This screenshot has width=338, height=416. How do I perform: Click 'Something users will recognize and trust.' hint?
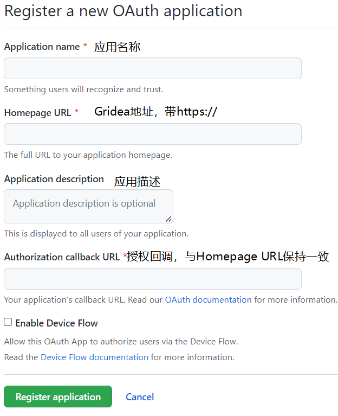(x=84, y=89)
